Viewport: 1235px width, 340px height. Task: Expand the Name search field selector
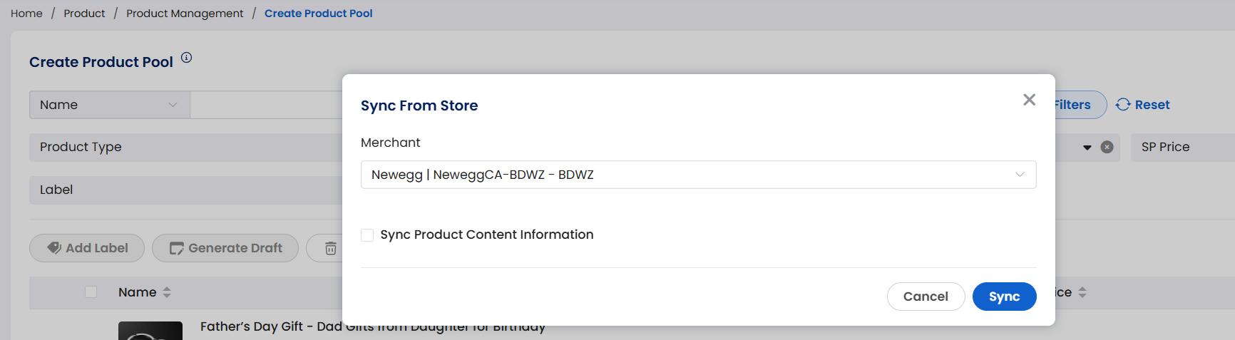pos(110,105)
